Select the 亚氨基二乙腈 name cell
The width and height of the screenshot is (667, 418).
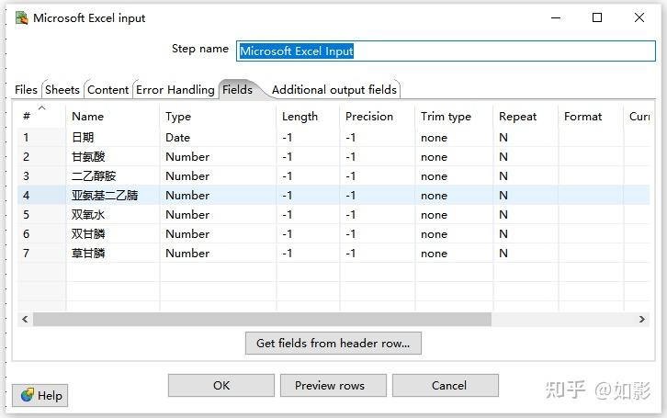[x=113, y=195]
